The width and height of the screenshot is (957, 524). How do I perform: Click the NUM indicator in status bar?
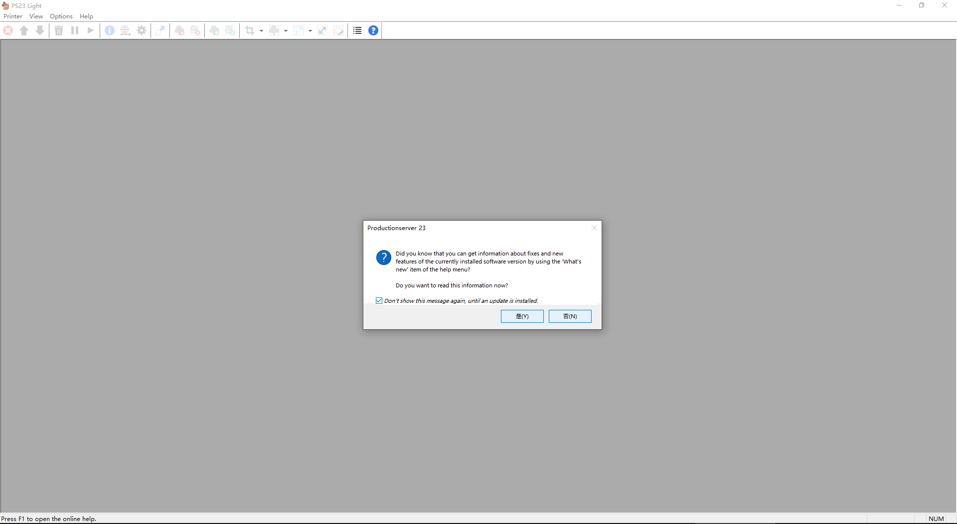[x=936, y=519]
